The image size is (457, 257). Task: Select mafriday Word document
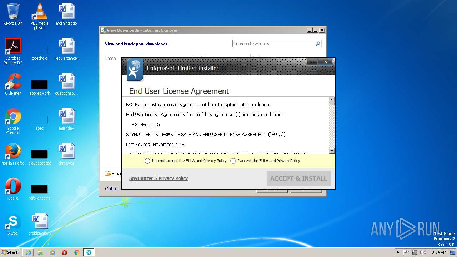[x=66, y=120]
